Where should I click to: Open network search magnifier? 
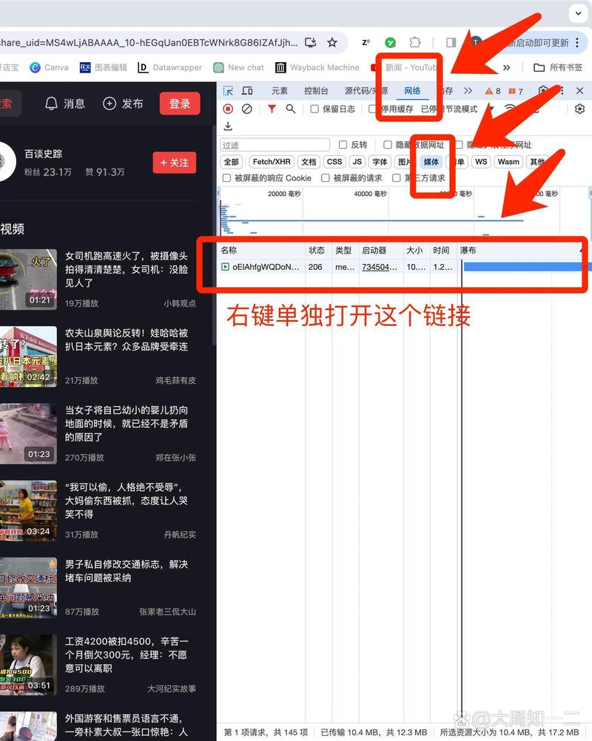click(291, 109)
